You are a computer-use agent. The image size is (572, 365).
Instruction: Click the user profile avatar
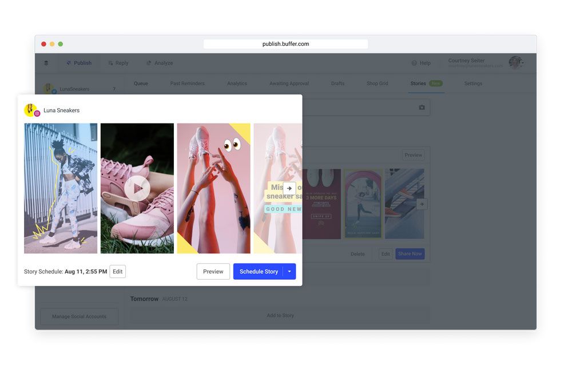(515, 62)
